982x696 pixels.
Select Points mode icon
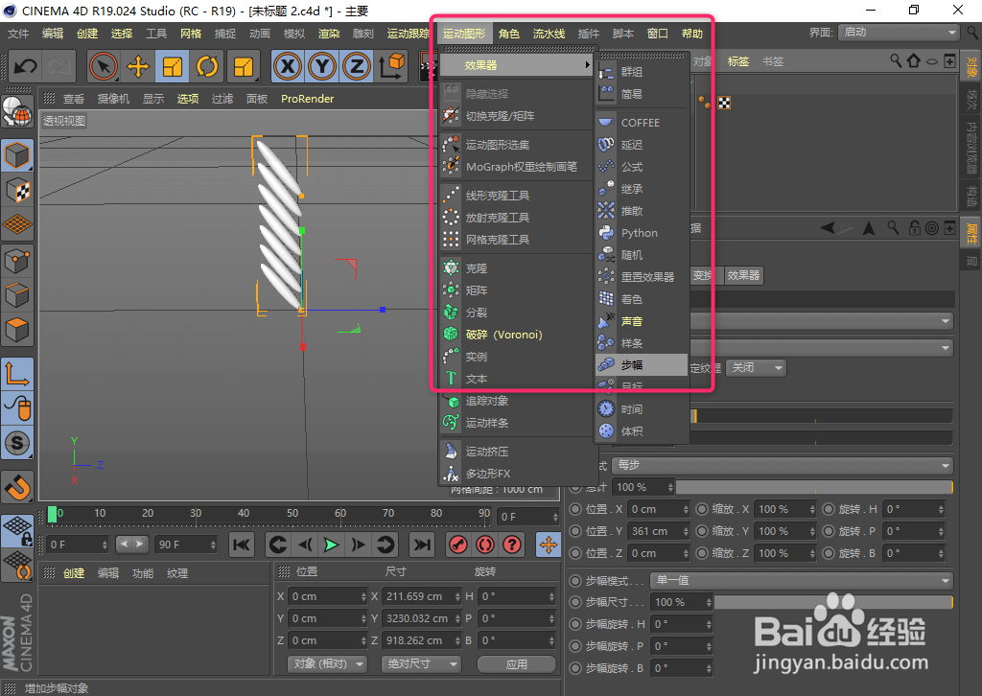point(17,261)
